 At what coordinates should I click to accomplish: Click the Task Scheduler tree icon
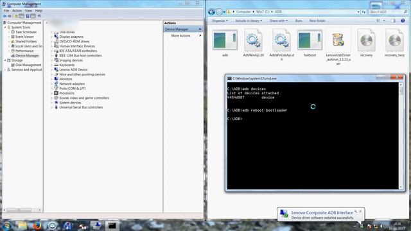coord(13,32)
